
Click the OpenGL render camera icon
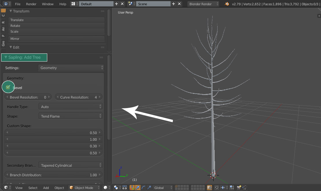click(x=239, y=188)
